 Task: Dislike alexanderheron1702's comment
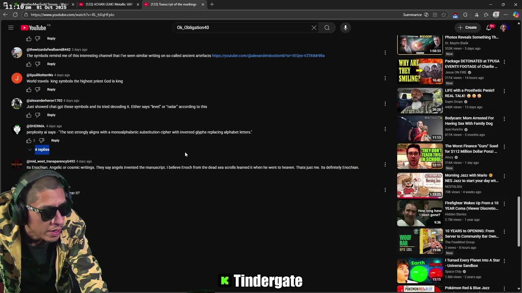(38, 115)
